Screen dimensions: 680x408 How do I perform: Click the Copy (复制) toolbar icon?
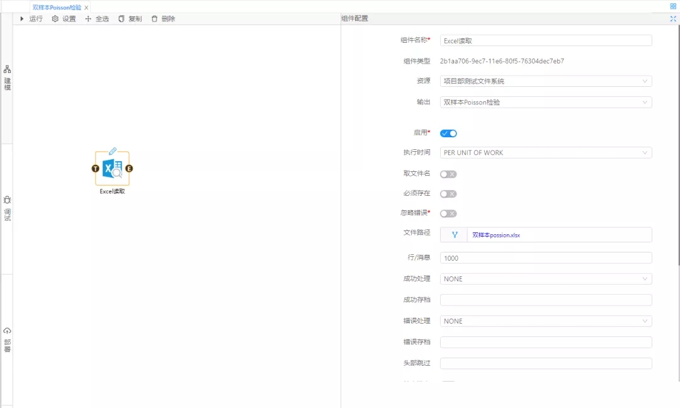click(122, 19)
